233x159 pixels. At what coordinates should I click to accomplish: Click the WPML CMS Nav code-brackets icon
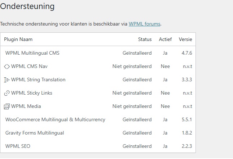[x=7, y=67]
